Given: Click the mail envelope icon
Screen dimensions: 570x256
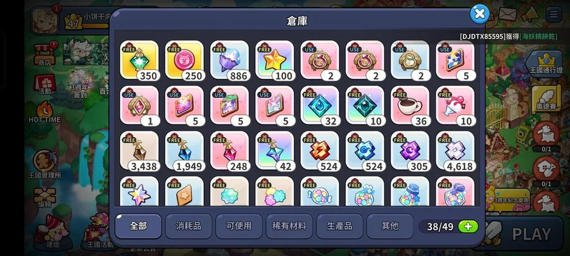Looking at the screenshot, I should coord(507,15).
